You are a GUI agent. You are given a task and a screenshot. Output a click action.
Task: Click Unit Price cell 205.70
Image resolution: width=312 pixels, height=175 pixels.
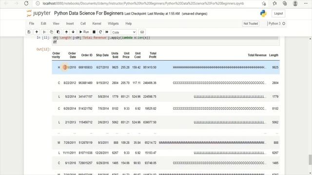(x=125, y=83)
